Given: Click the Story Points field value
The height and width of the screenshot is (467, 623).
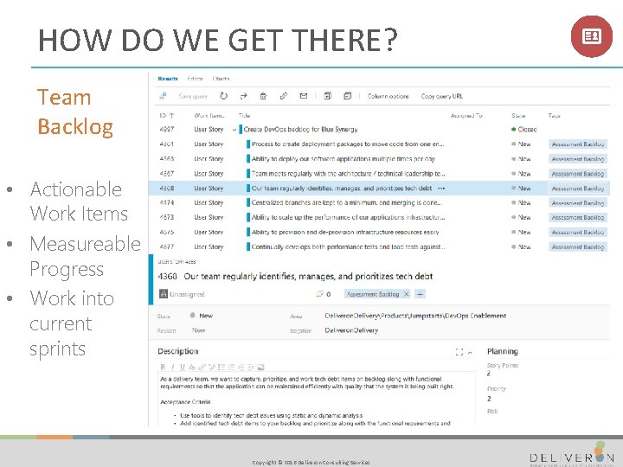Looking at the screenshot, I should coord(489,374).
